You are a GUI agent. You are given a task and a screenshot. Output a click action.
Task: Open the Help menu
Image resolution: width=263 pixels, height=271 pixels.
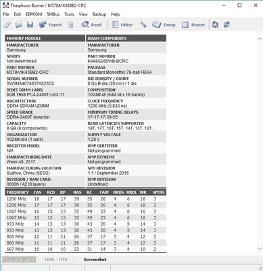(115, 14)
